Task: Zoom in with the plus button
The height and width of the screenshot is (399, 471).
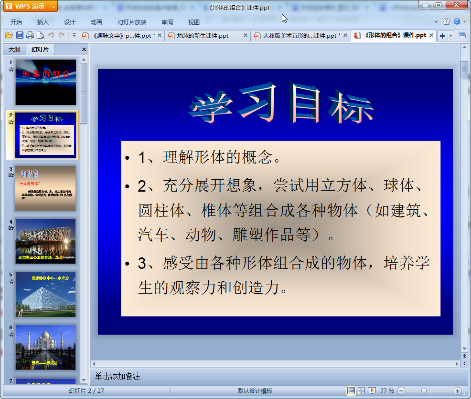Action: (x=457, y=390)
